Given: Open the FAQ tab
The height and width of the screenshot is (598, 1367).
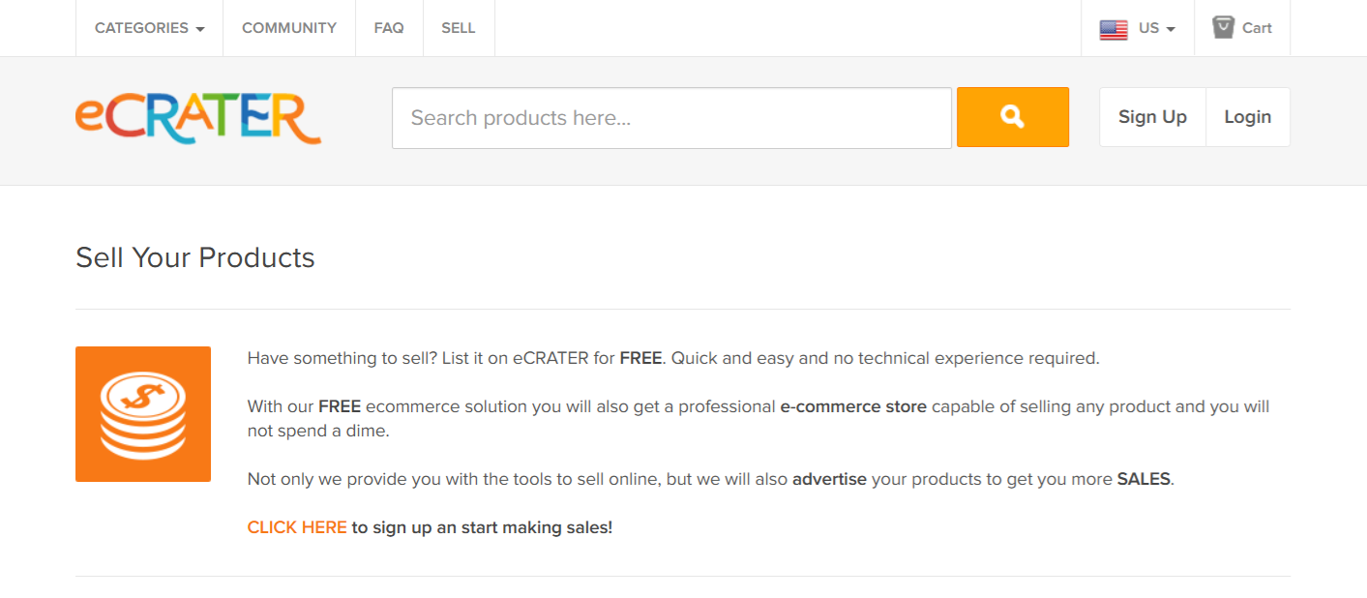Looking at the screenshot, I should 389,27.
